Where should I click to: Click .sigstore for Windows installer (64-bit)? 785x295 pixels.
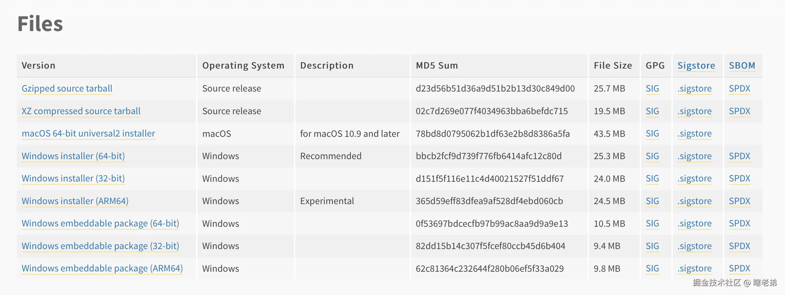(695, 156)
